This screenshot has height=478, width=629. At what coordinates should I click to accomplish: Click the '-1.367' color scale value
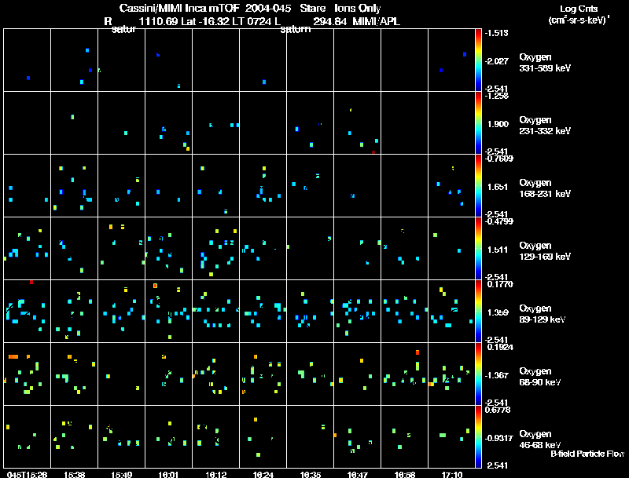tap(496, 375)
